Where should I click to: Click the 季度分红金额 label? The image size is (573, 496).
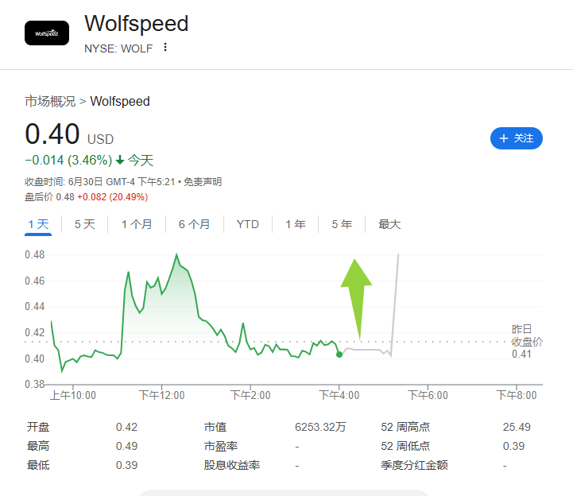pos(414,465)
